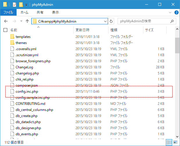Select the changelog.php file icon
Screen dimensions: 180x146
(x=12, y=73)
